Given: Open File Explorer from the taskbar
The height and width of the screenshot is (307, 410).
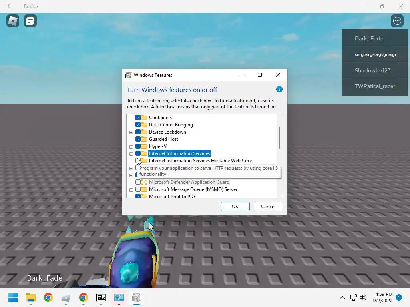Looking at the screenshot, I should pyautogui.click(x=30, y=297).
